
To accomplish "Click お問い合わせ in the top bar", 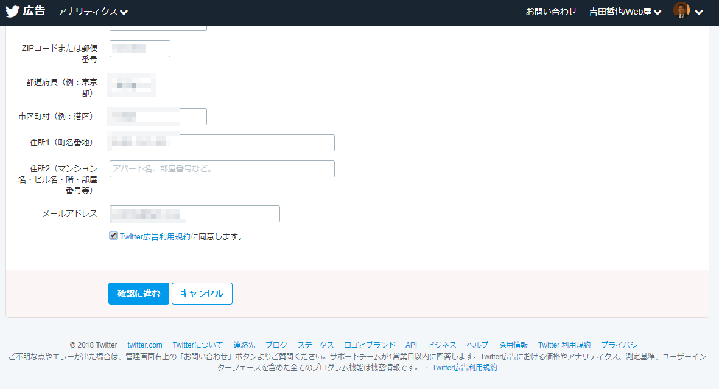I will pyautogui.click(x=551, y=12).
